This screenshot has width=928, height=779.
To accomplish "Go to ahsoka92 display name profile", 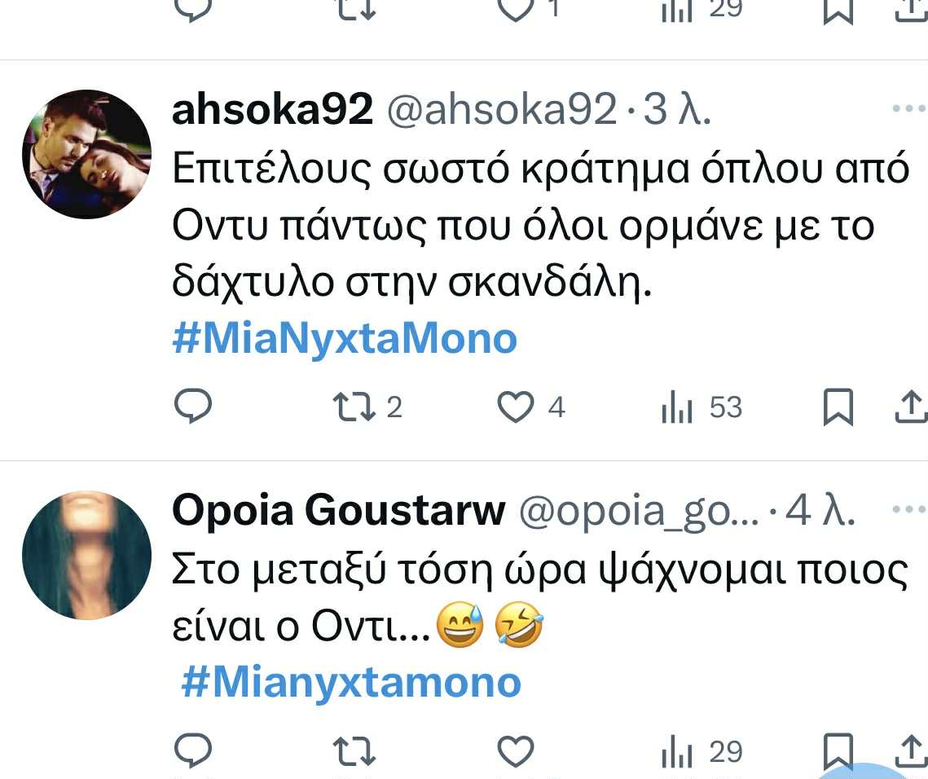I will [272, 109].
